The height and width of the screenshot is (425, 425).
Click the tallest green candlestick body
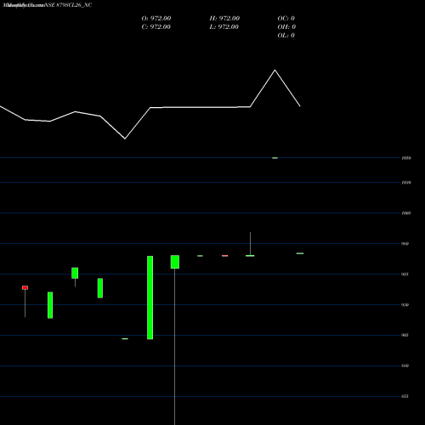pyautogui.click(x=150, y=297)
